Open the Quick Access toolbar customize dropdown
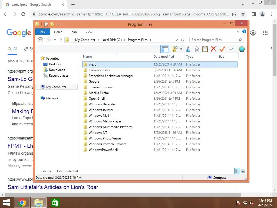Viewport: 277px width, 208px height. point(57,24)
